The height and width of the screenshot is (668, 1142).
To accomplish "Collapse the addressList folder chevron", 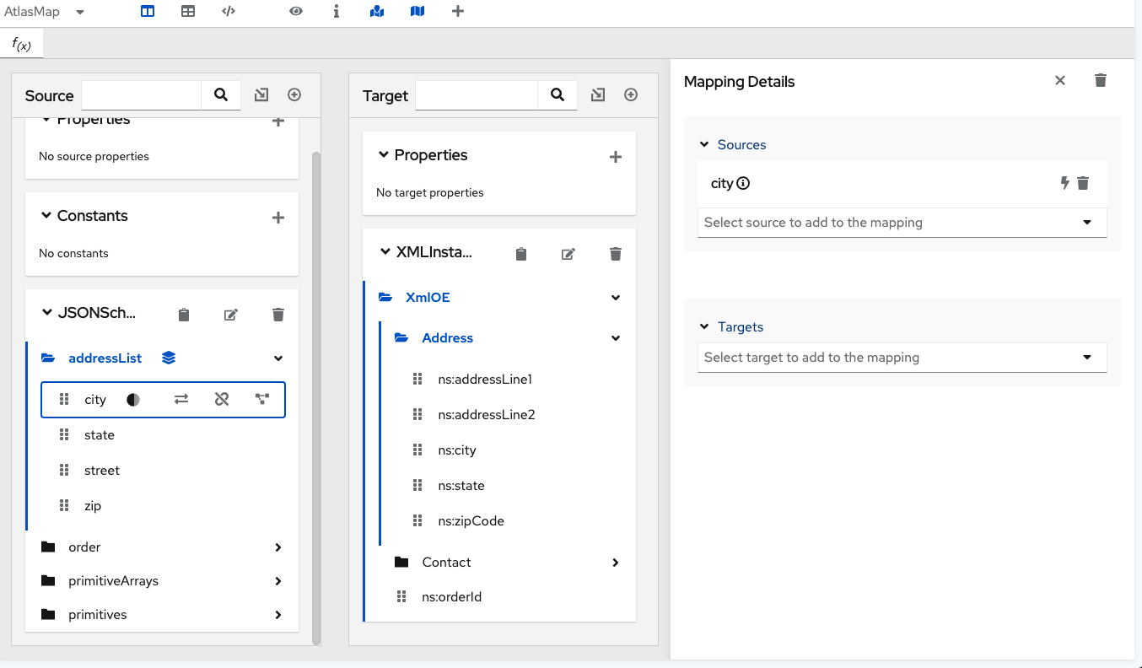I will pyautogui.click(x=278, y=358).
